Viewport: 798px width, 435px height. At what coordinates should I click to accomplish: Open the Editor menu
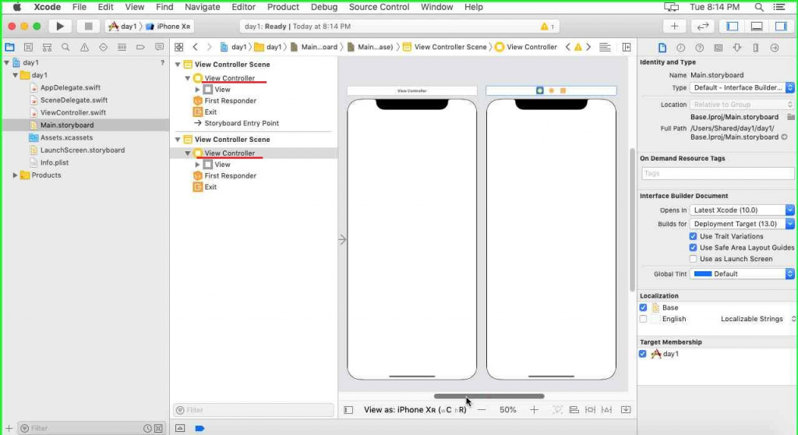pyautogui.click(x=243, y=7)
